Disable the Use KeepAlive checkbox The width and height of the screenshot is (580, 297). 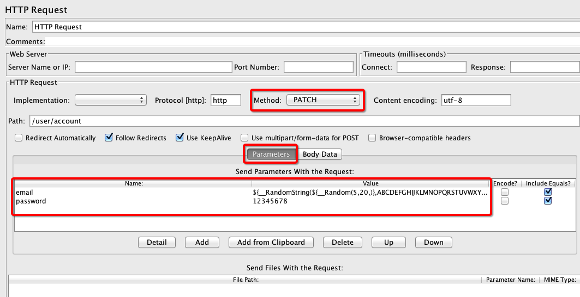tap(180, 138)
